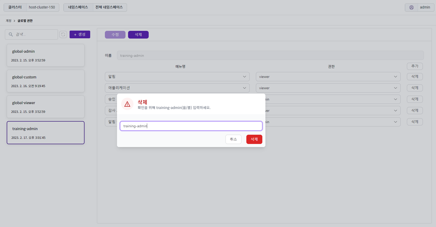Screen dimensions: 436x227
Task: Click the purple 삭제 button in toolbar
Action: [138, 35]
